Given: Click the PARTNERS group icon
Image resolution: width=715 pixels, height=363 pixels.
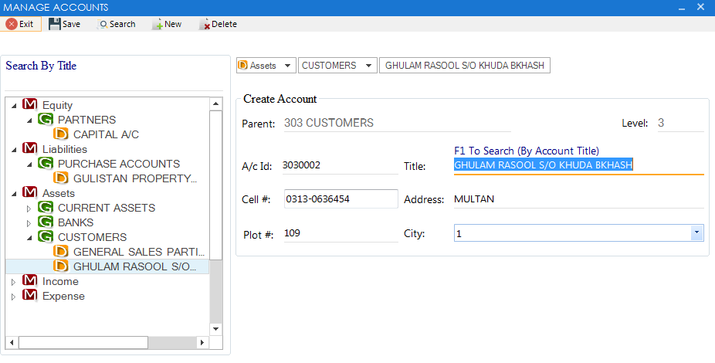Looking at the screenshot, I should click(x=46, y=120).
